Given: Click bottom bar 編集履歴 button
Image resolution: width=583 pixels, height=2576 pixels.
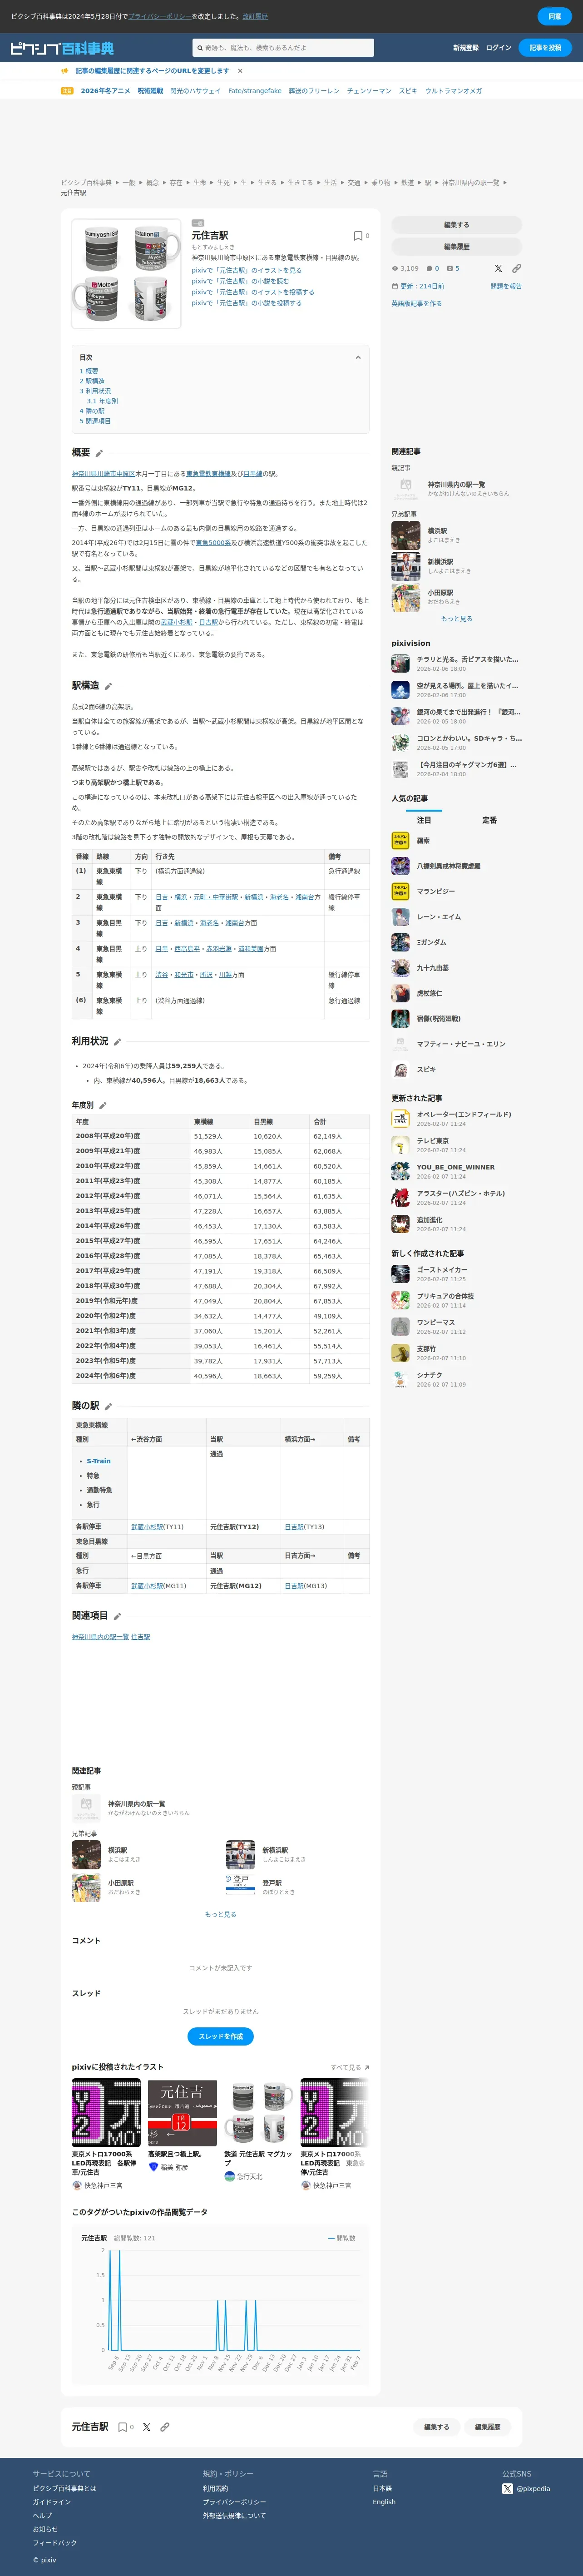Looking at the screenshot, I should [x=487, y=2427].
